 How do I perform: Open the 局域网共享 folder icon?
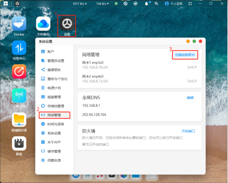point(19,120)
